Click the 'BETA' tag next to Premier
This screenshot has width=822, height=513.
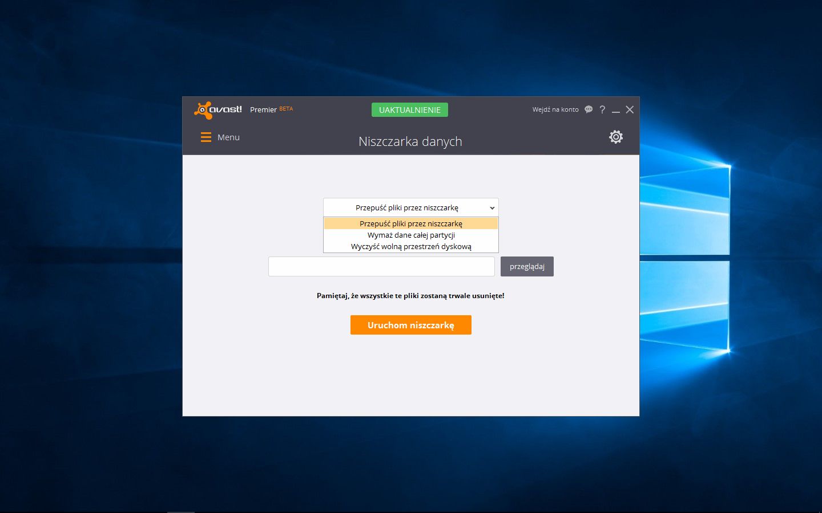coord(285,108)
